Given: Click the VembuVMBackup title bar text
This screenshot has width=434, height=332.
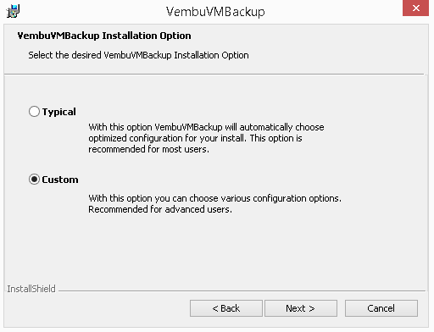Looking at the screenshot, I should [215, 12].
